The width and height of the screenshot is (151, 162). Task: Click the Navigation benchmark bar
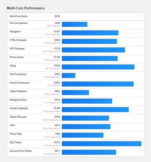(x=90, y=33)
